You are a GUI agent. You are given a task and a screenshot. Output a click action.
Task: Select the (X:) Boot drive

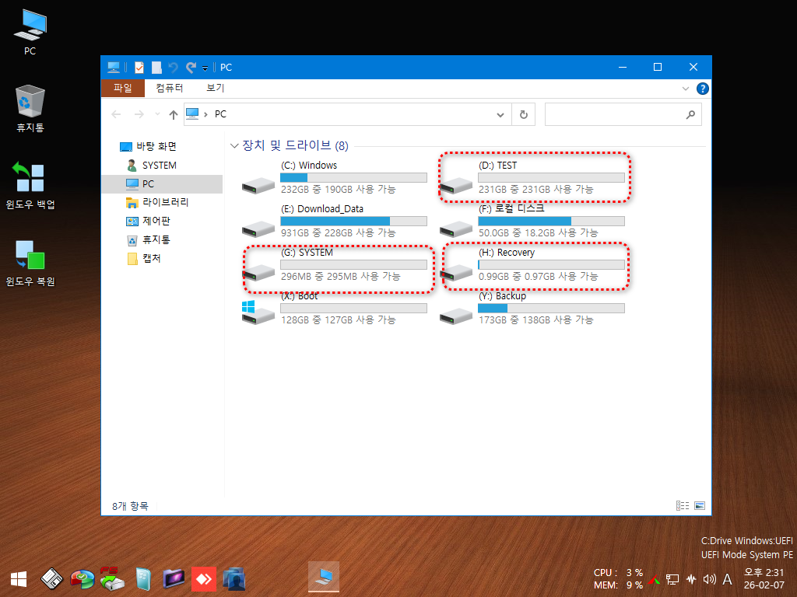(x=335, y=309)
